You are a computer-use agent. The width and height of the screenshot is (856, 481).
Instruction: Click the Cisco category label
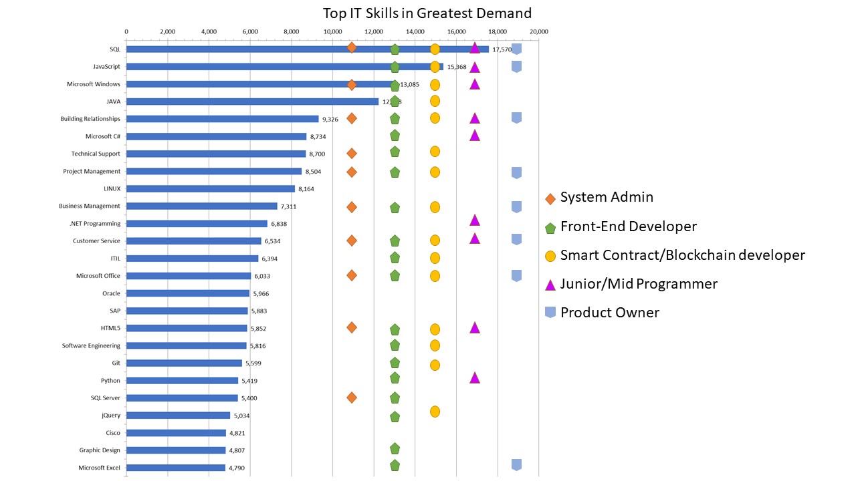coord(113,433)
